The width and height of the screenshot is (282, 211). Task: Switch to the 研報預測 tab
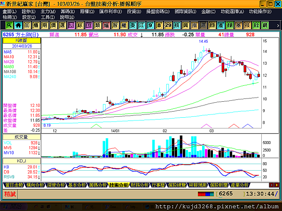pyautogui.click(x=198, y=185)
